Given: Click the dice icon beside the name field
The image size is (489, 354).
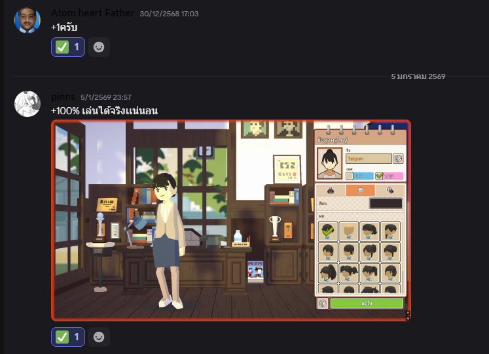Looking at the screenshot, I should pos(398,159).
